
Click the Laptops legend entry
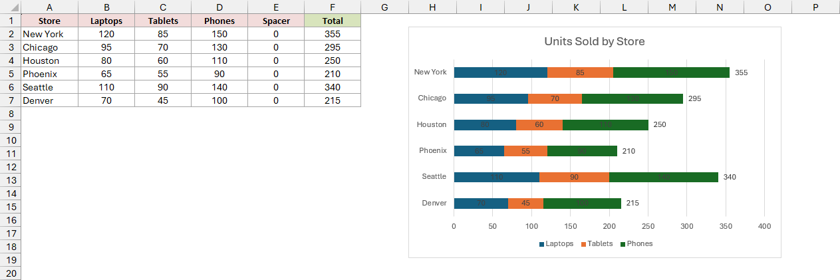pos(556,243)
